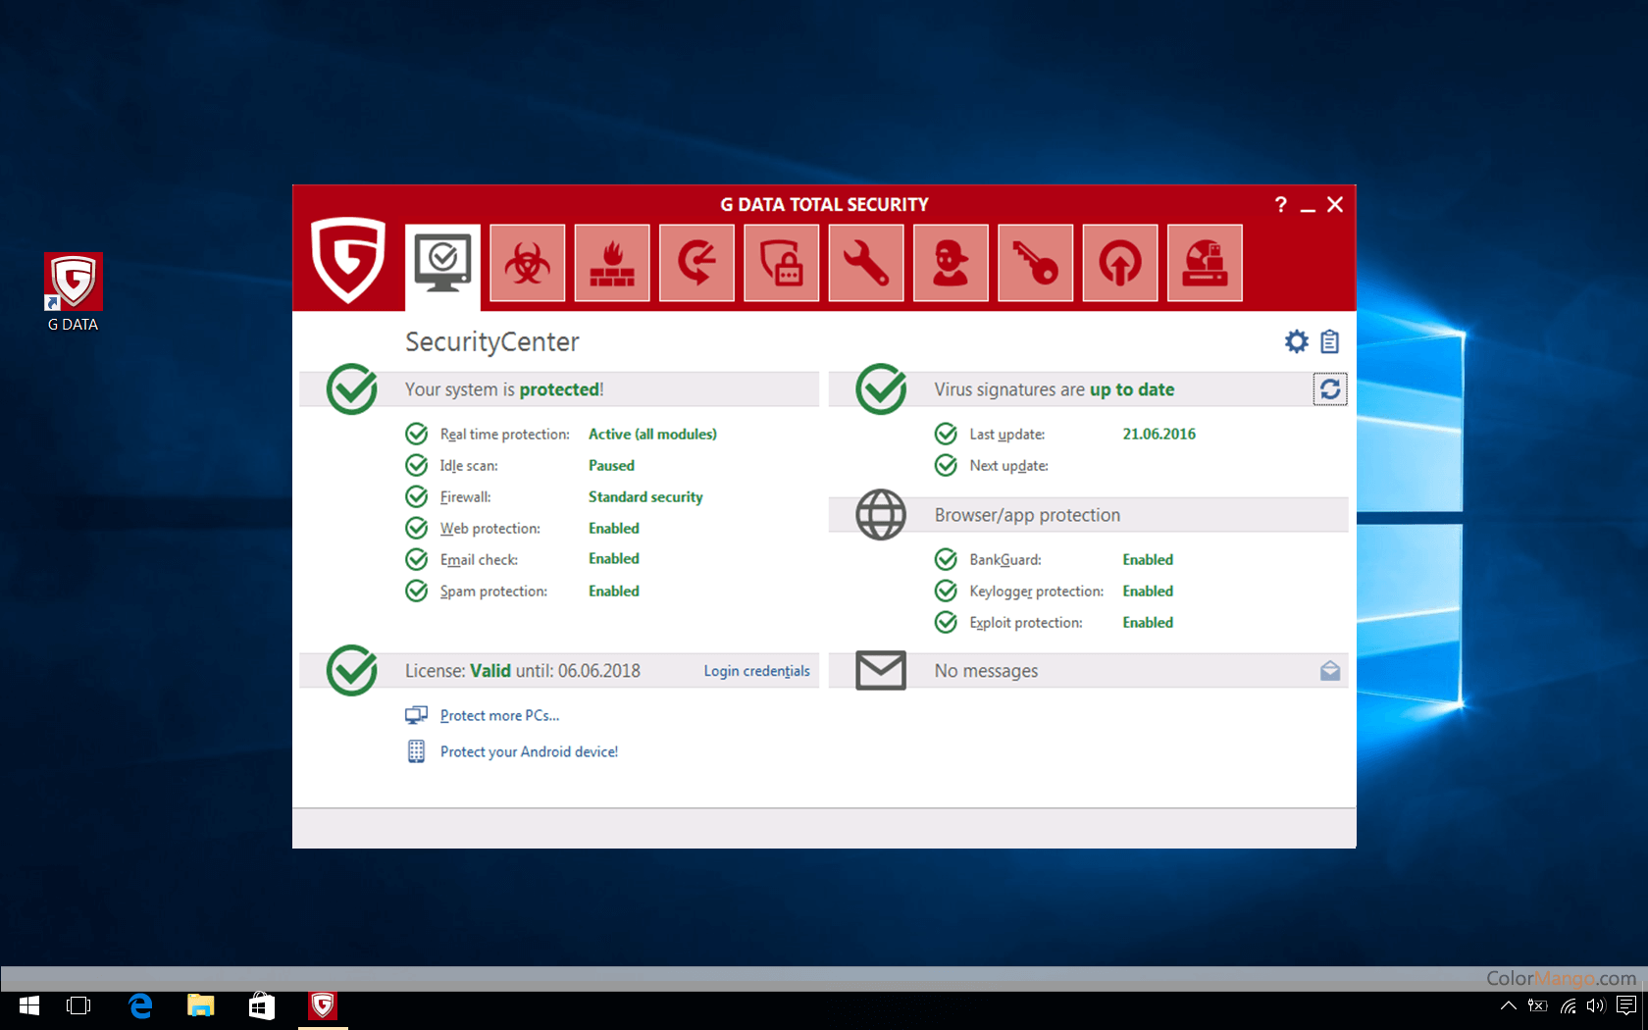Click Protect your Android device link
Image resolution: width=1648 pixels, height=1030 pixels.
point(529,752)
